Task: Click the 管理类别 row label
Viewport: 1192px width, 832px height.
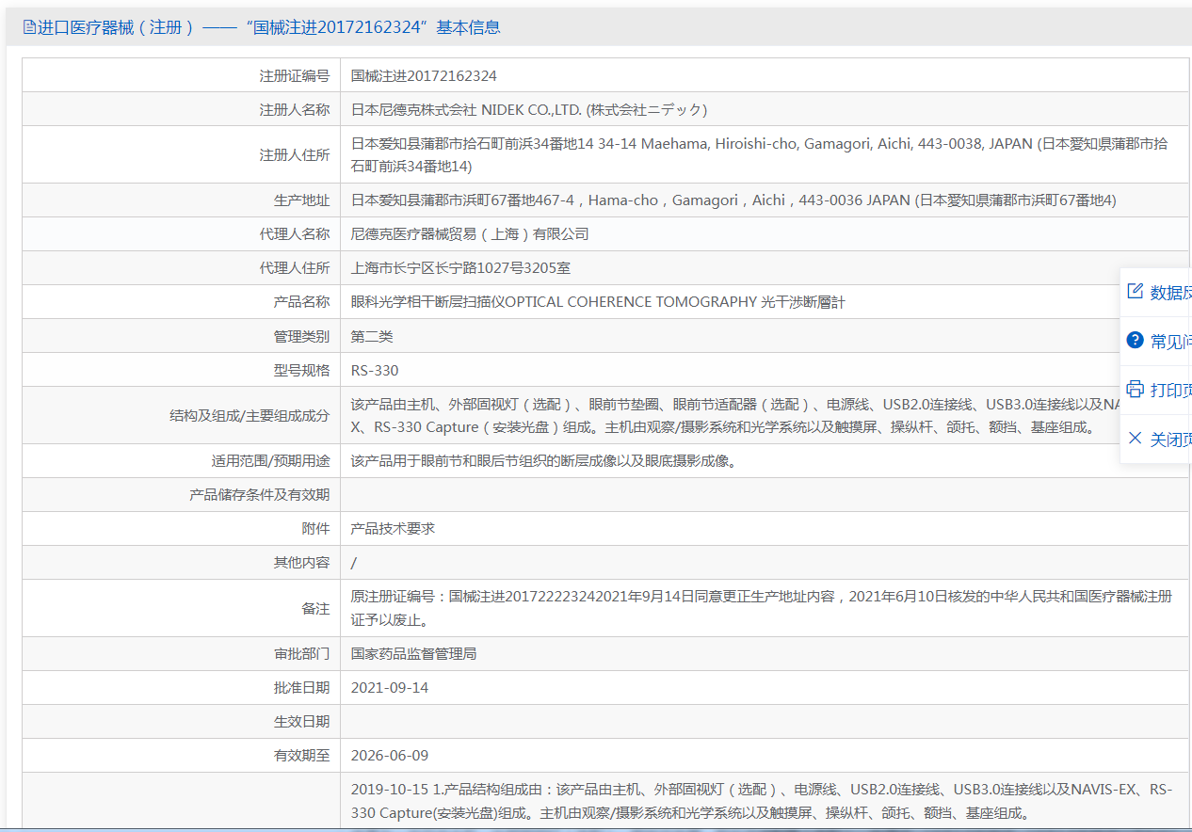Action: [301, 335]
